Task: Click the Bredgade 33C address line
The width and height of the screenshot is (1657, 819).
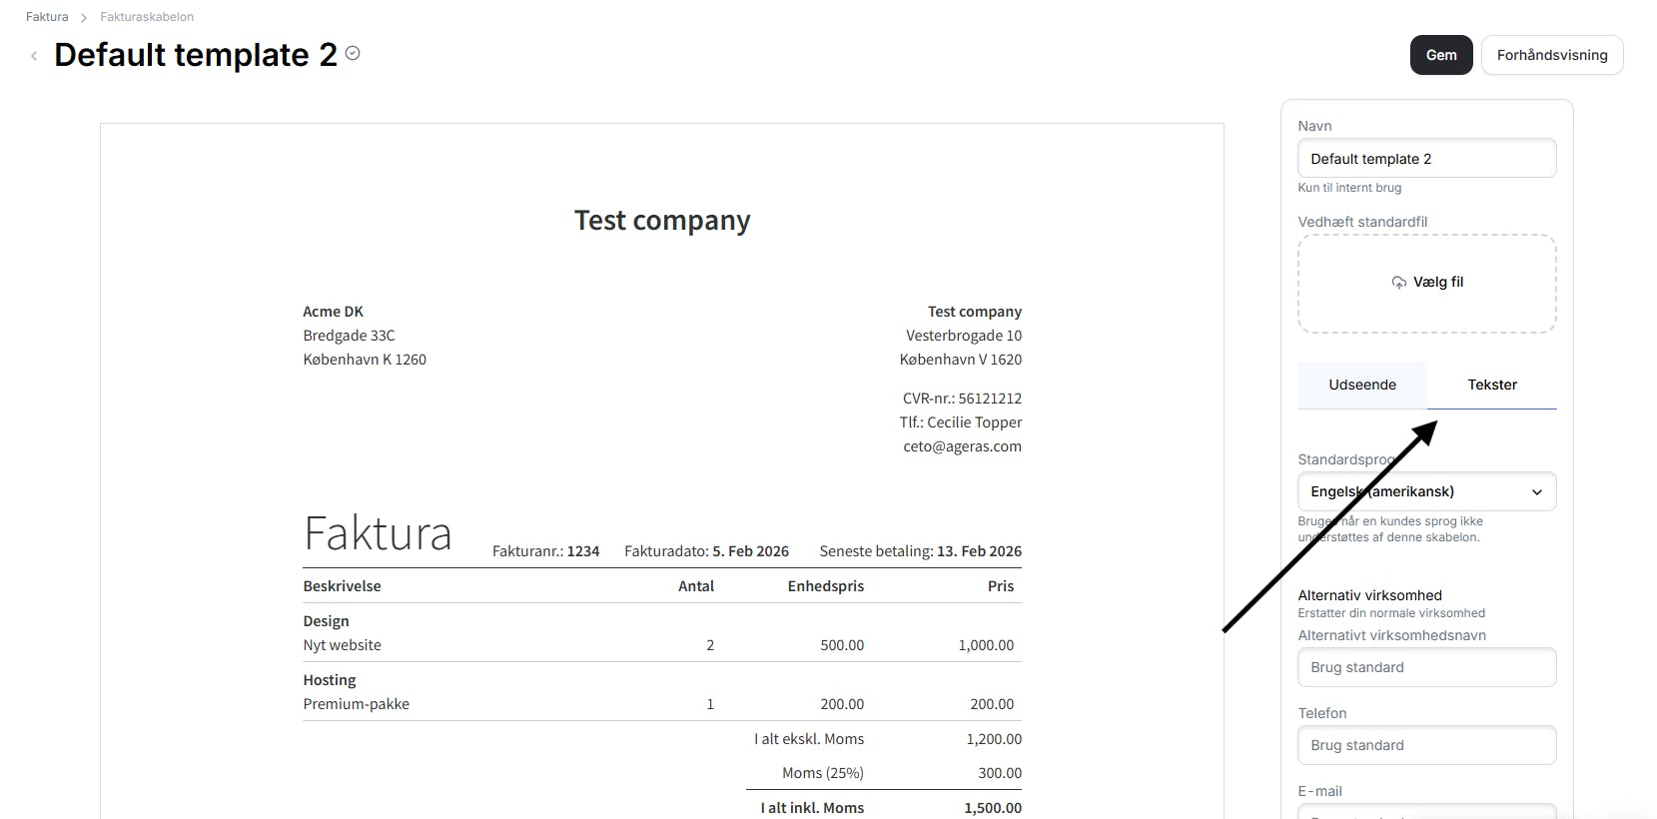Action: point(350,336)
